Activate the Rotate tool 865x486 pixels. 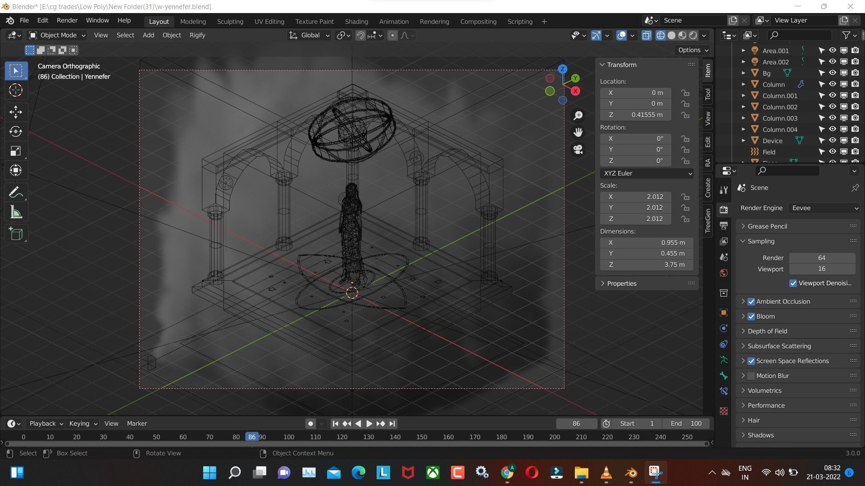click(x=15, y=131)
